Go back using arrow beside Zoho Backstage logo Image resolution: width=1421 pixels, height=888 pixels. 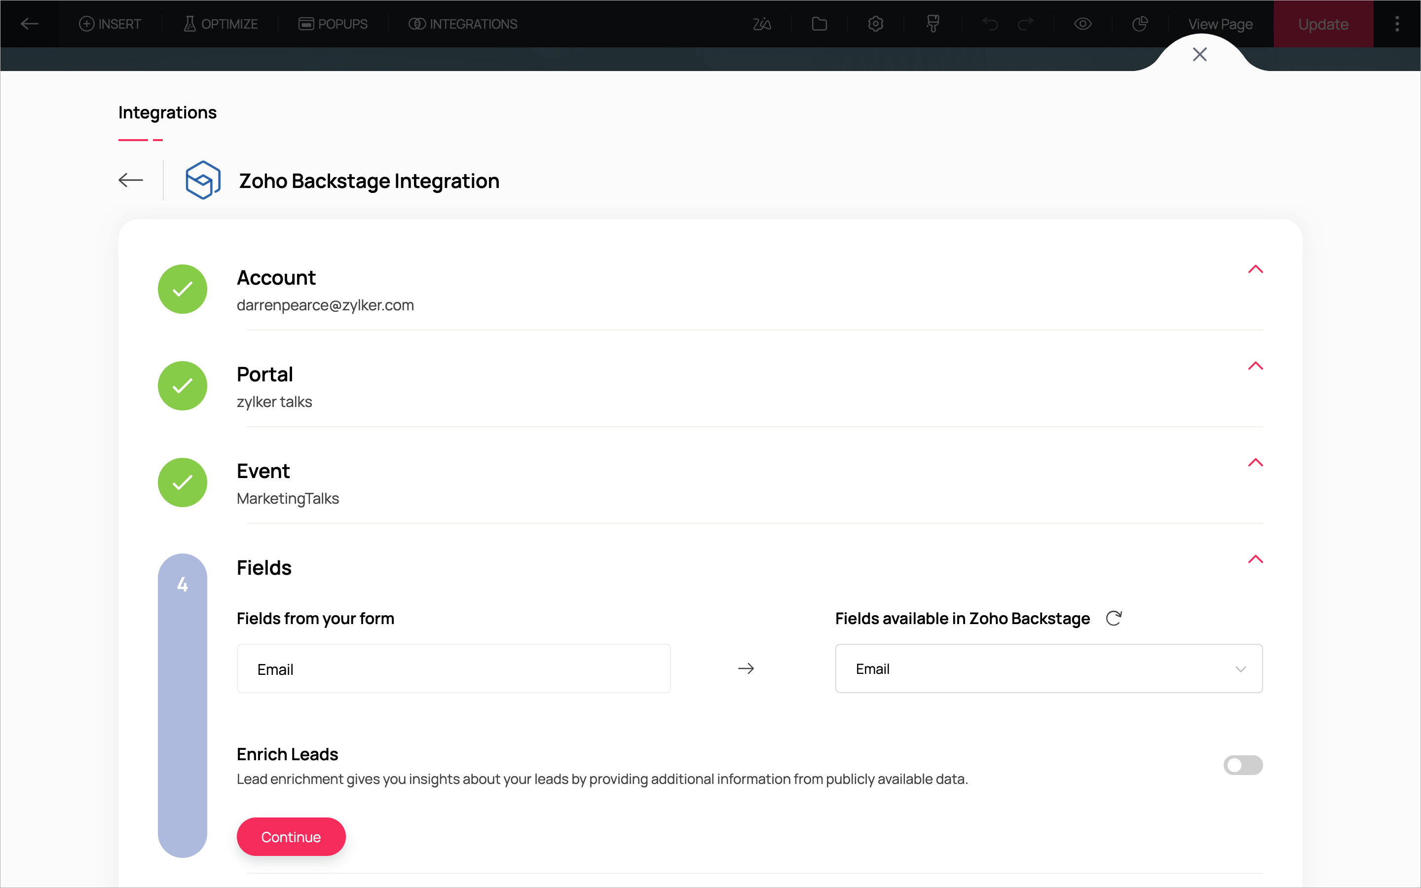(x=130, y=180)
